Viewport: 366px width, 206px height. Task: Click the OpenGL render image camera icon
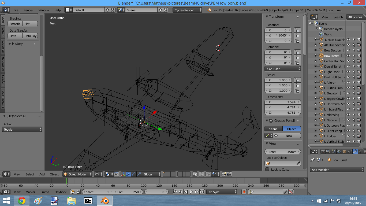point(224,174)
